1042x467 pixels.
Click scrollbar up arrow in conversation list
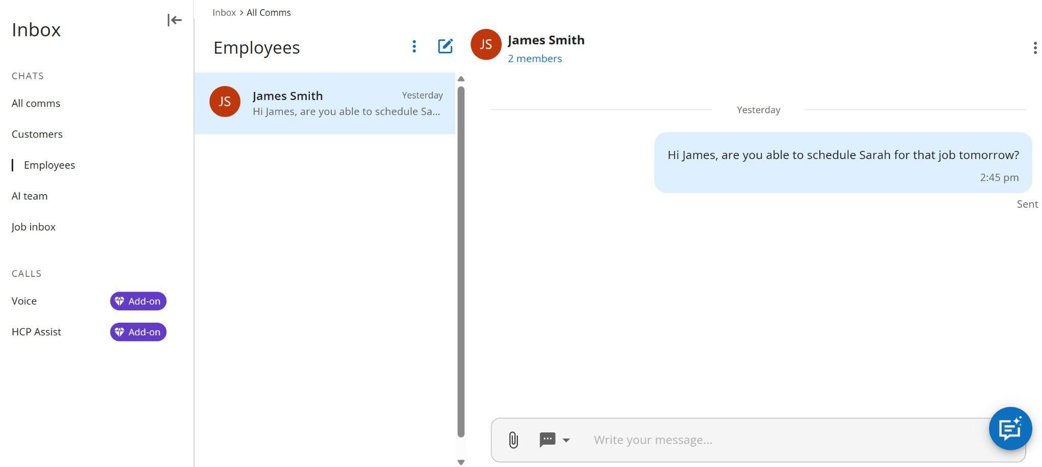pyautogui.click(x=461, y=79)
